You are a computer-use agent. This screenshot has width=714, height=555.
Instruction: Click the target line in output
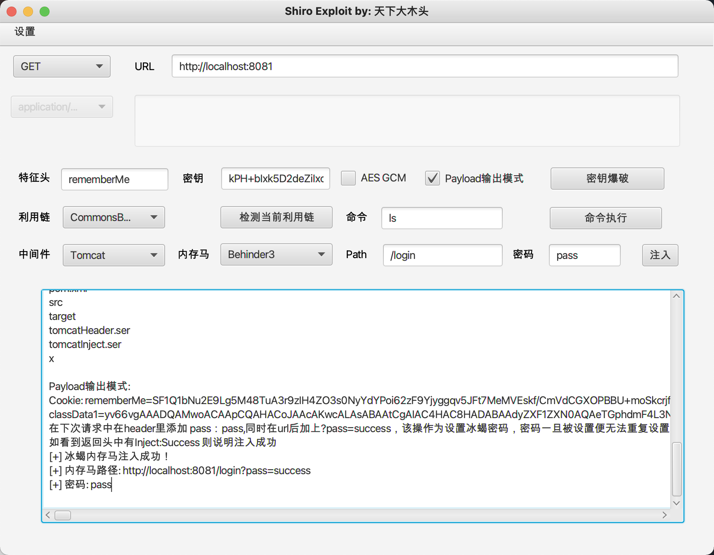62,316
